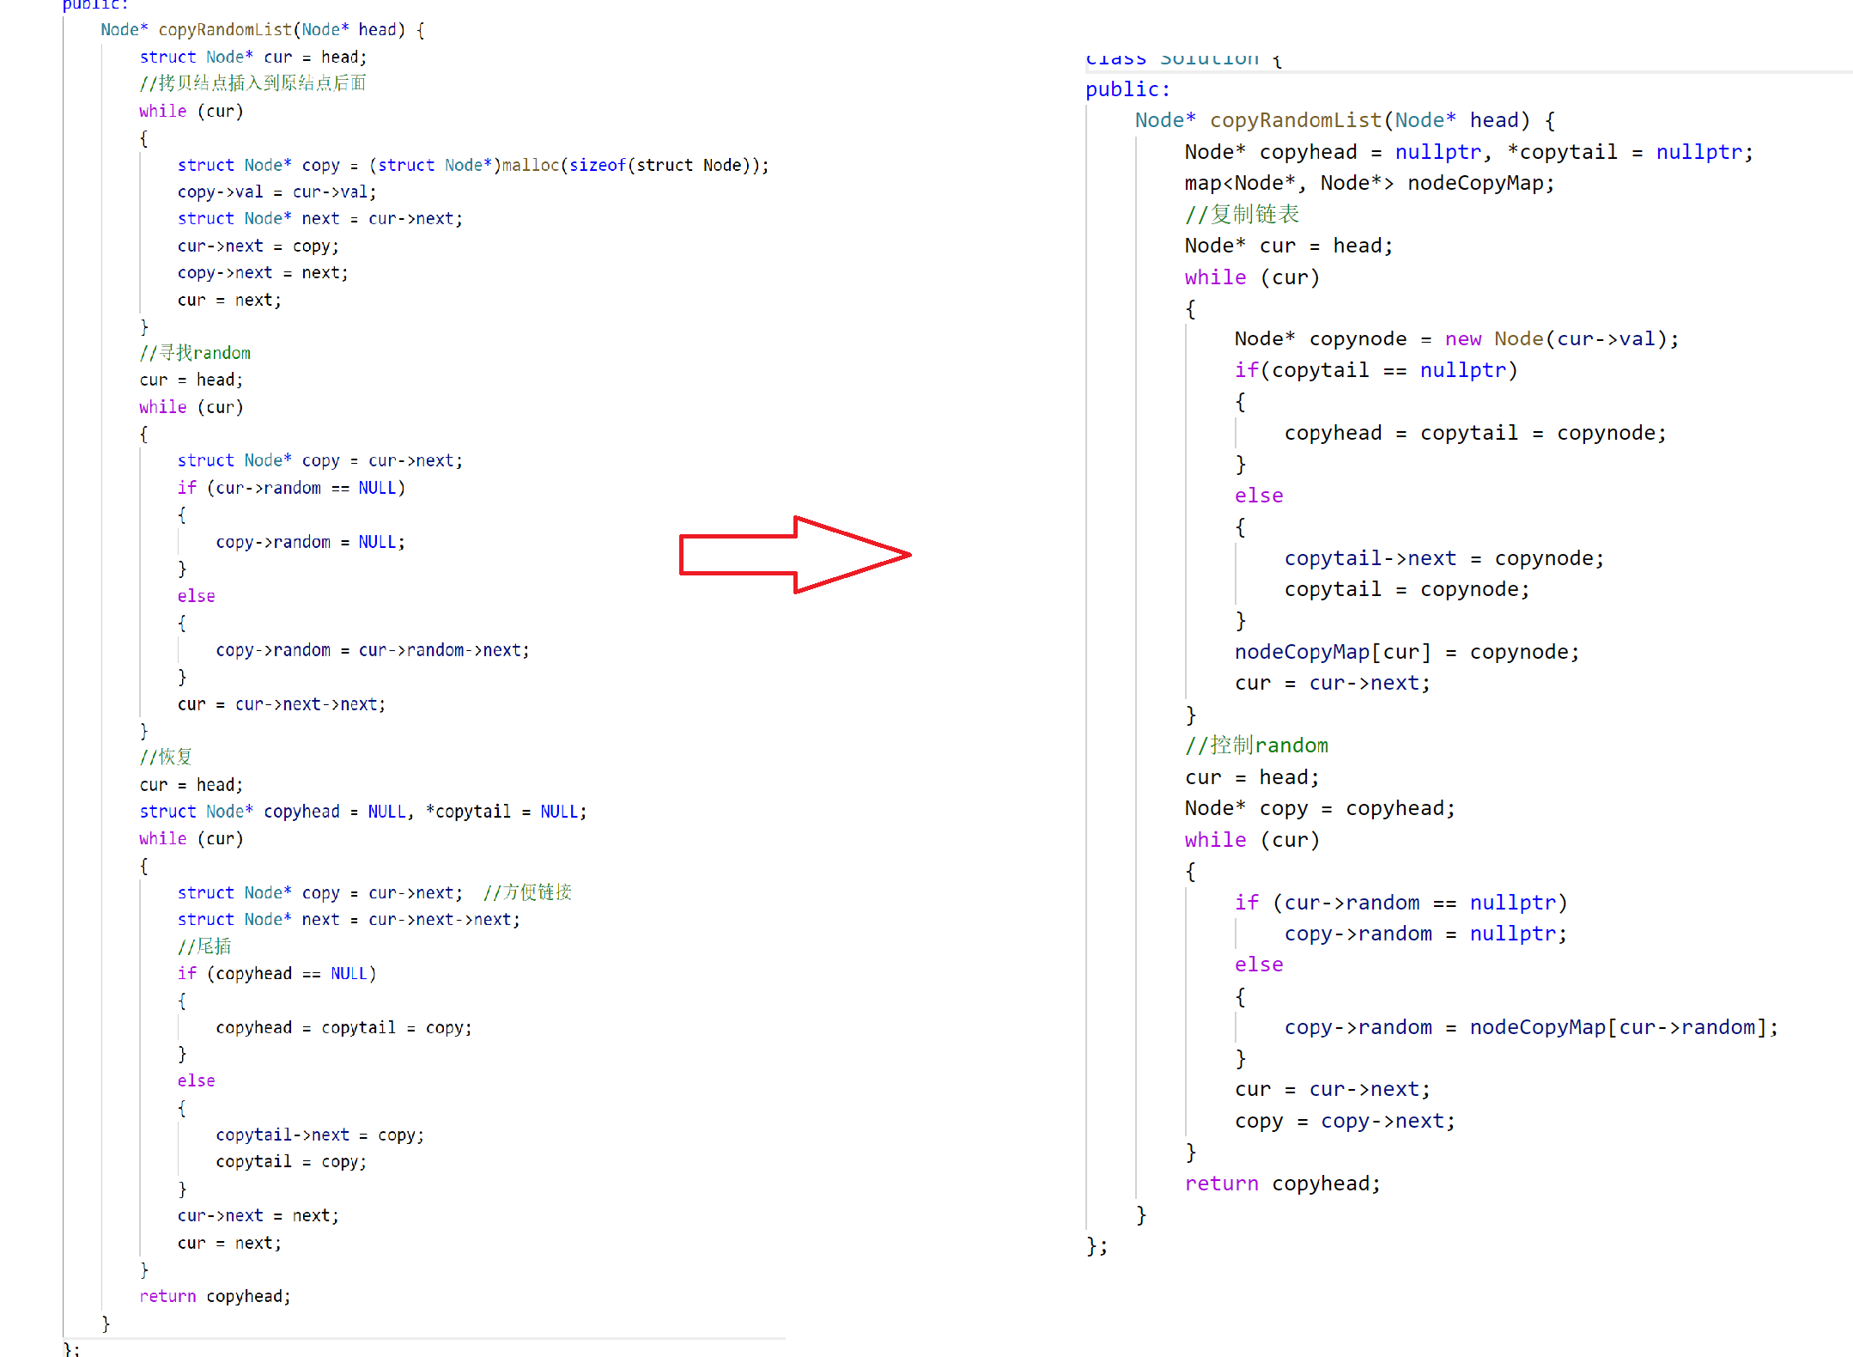Click the red arrow between the code snippets
The image size is (1853, 1357).
[794, 555]
